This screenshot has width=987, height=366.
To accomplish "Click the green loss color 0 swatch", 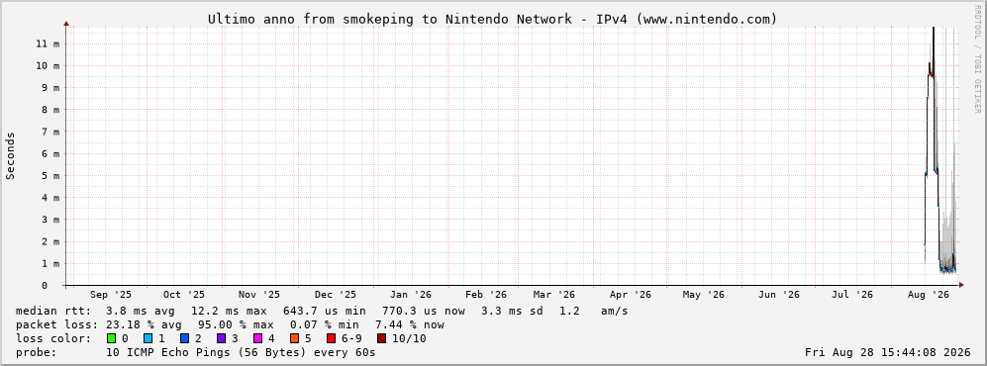I will [x=112, y=338].
